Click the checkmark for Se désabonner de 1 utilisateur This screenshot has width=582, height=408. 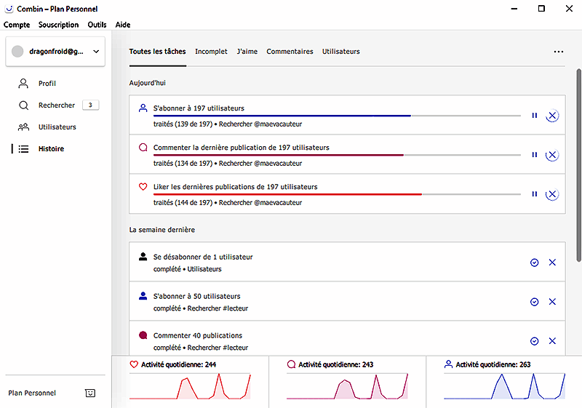click(x=535, y=263)
